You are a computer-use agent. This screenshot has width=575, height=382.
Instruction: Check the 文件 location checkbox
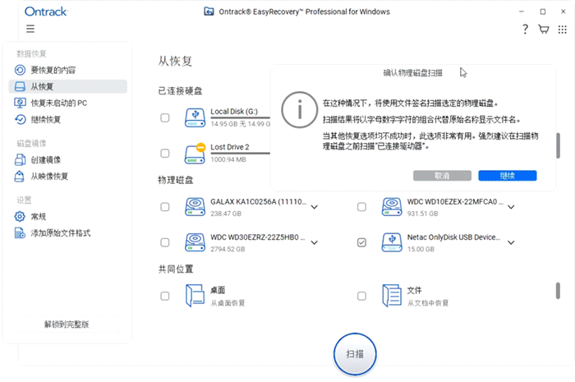(361, 296)
